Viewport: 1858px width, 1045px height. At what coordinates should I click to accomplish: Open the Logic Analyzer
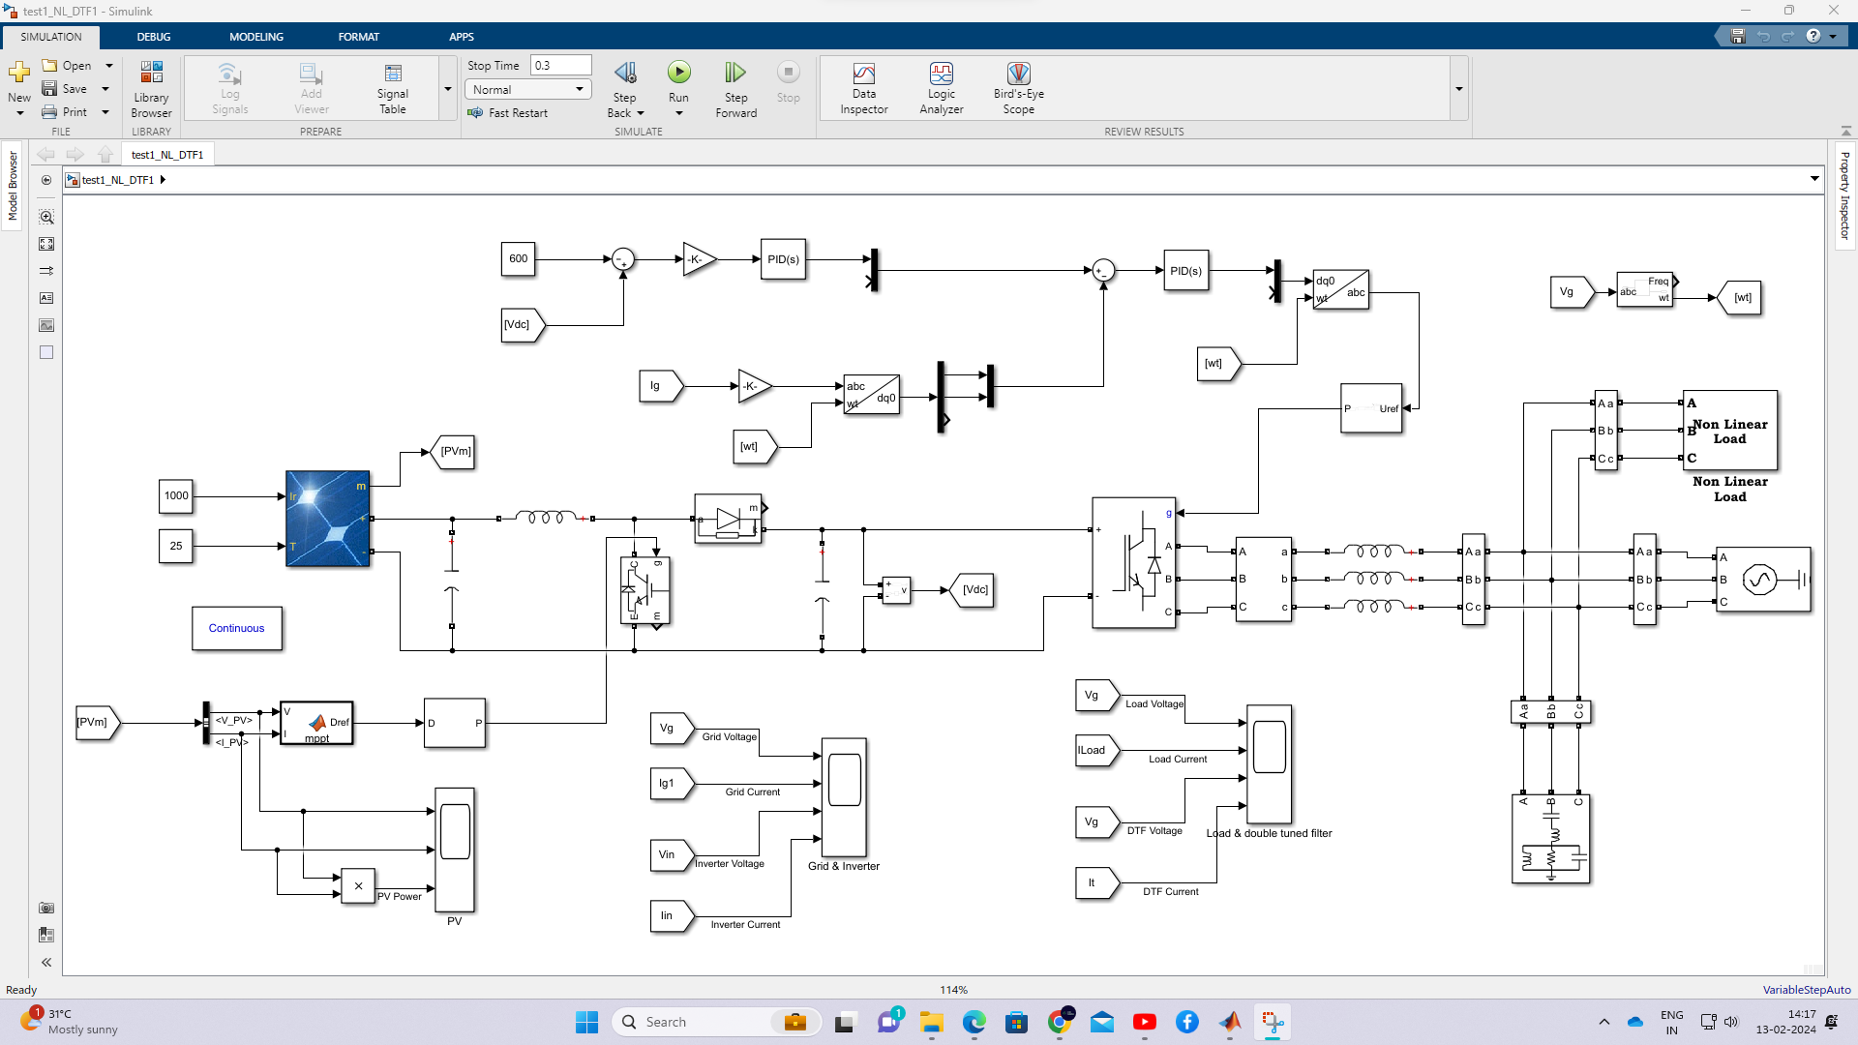point(940,87)
